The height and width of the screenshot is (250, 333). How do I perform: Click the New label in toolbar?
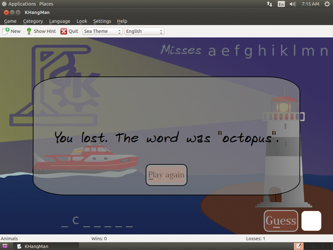tap(16, 31)
